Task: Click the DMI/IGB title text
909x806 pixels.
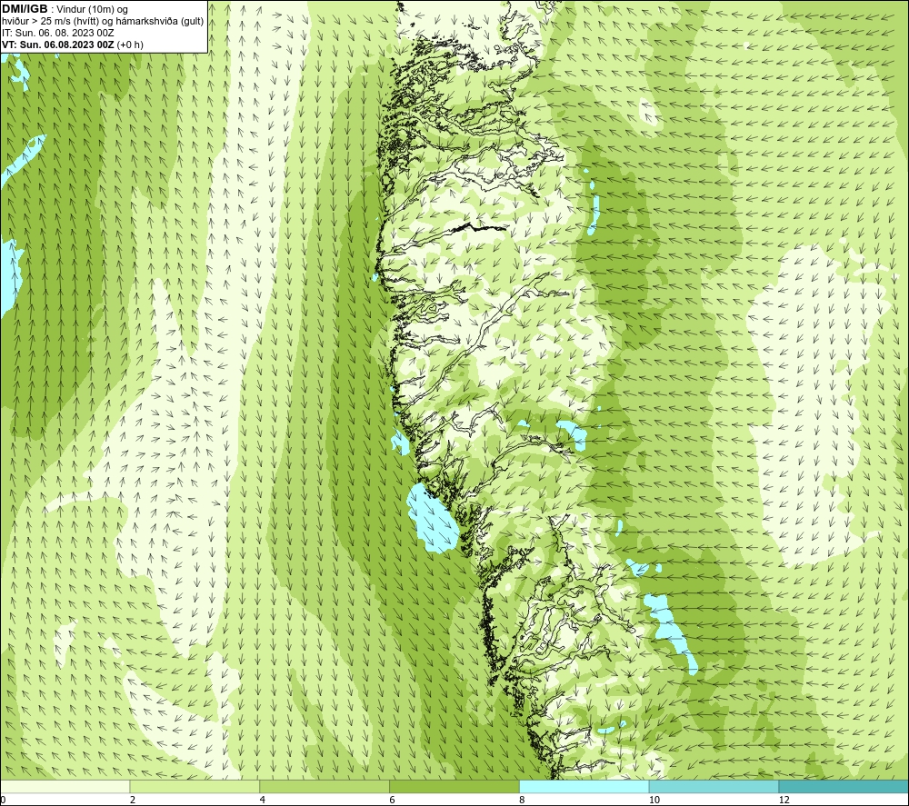Action: [x=25, y=9]
